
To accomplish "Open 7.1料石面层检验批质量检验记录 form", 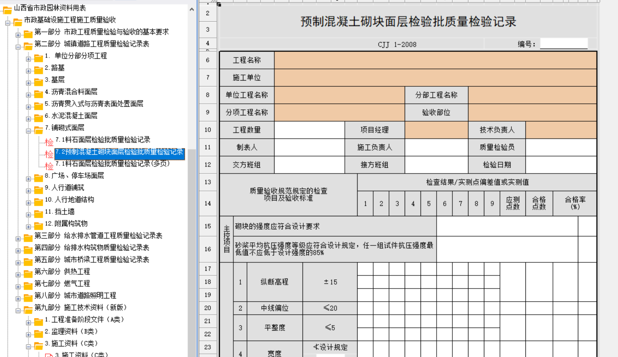I will point(103,139).
